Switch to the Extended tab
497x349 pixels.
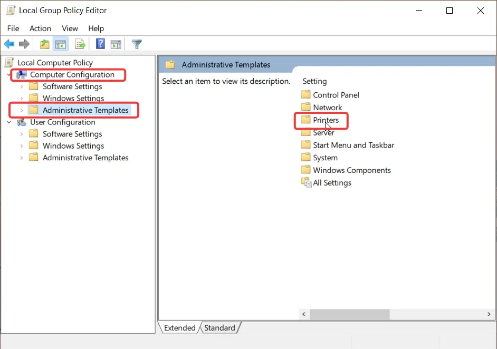pyautogui.click(x=180, y=328)
